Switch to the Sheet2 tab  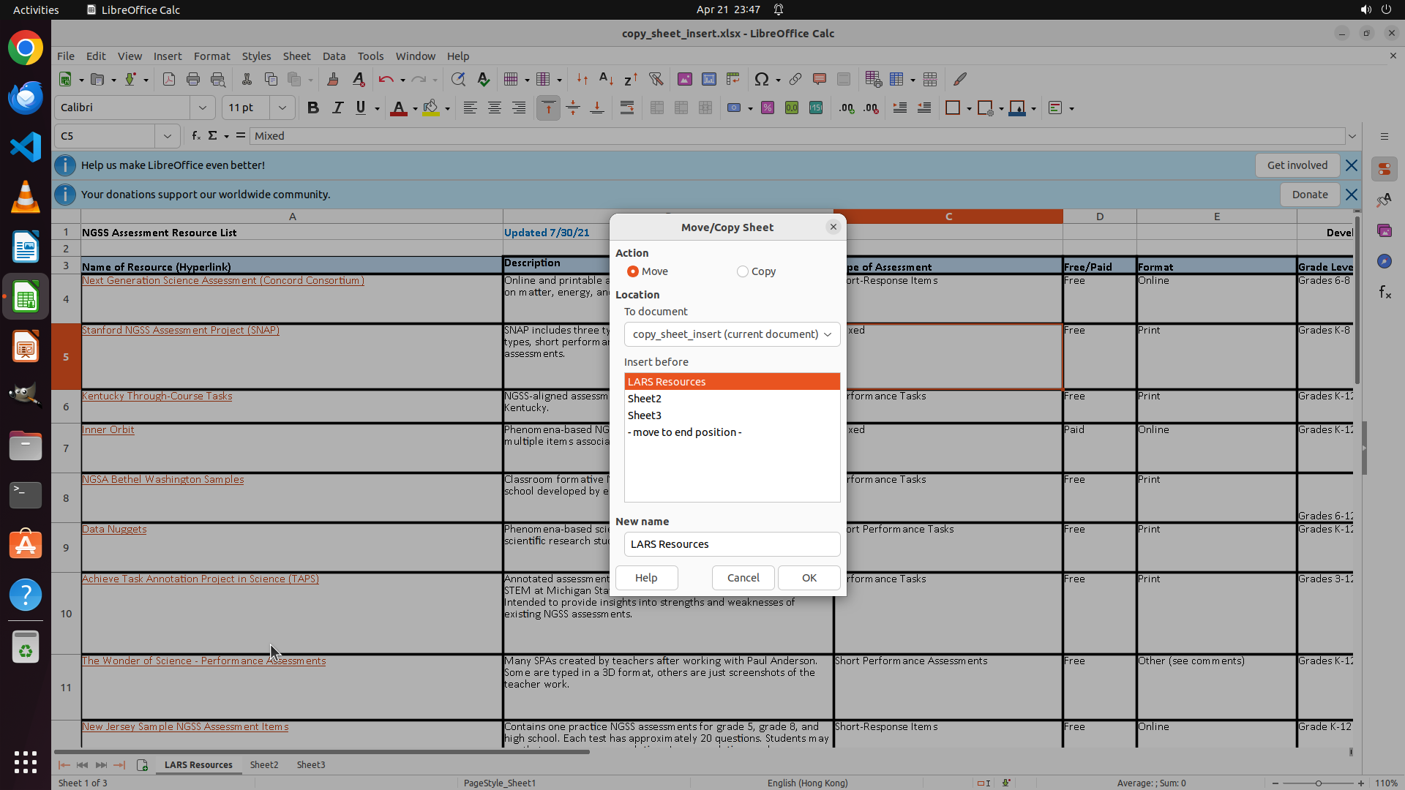point(264,764)
